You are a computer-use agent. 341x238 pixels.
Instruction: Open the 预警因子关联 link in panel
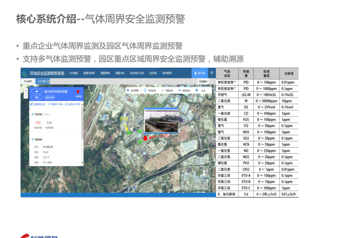point(56,104)
